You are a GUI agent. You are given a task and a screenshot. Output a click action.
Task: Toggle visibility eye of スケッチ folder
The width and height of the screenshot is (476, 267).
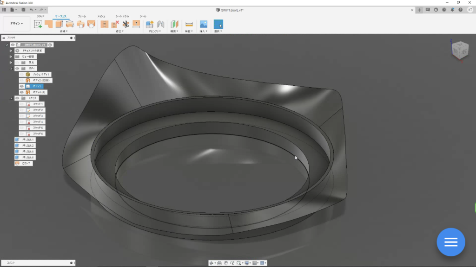pyautogui.click(x=17, y=98)
